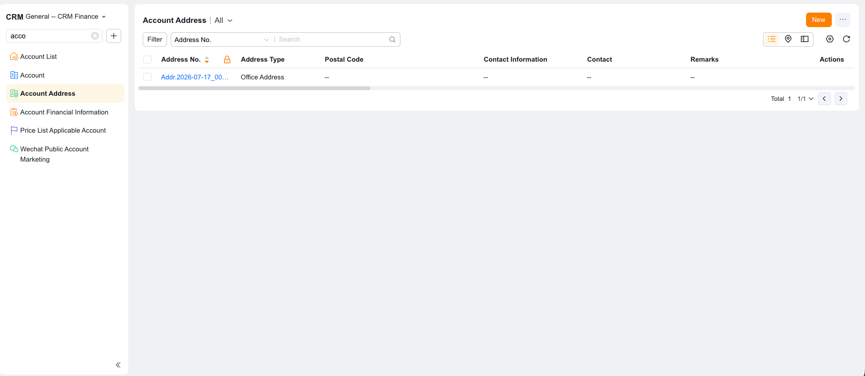Open Account Financial Information menu item
This screenshot has height=376, width=865.
coord(64,112)
